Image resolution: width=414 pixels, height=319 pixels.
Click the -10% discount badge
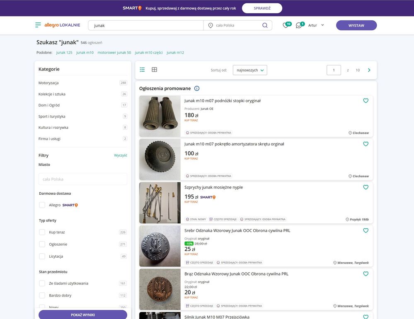[x=189, y=244]
